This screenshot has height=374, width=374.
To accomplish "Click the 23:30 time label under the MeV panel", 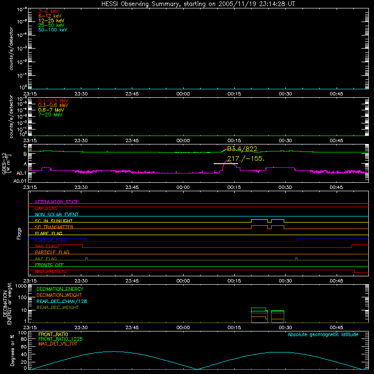I will 81,141.
